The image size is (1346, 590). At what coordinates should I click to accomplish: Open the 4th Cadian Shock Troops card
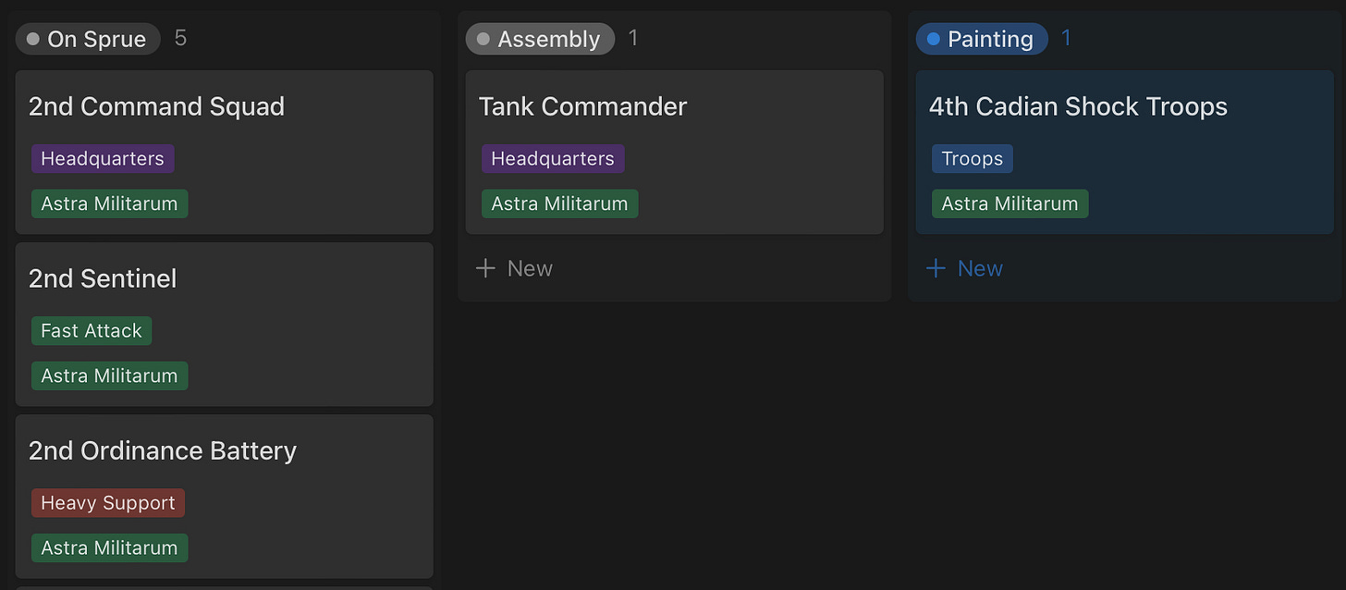click(1125, 153)
